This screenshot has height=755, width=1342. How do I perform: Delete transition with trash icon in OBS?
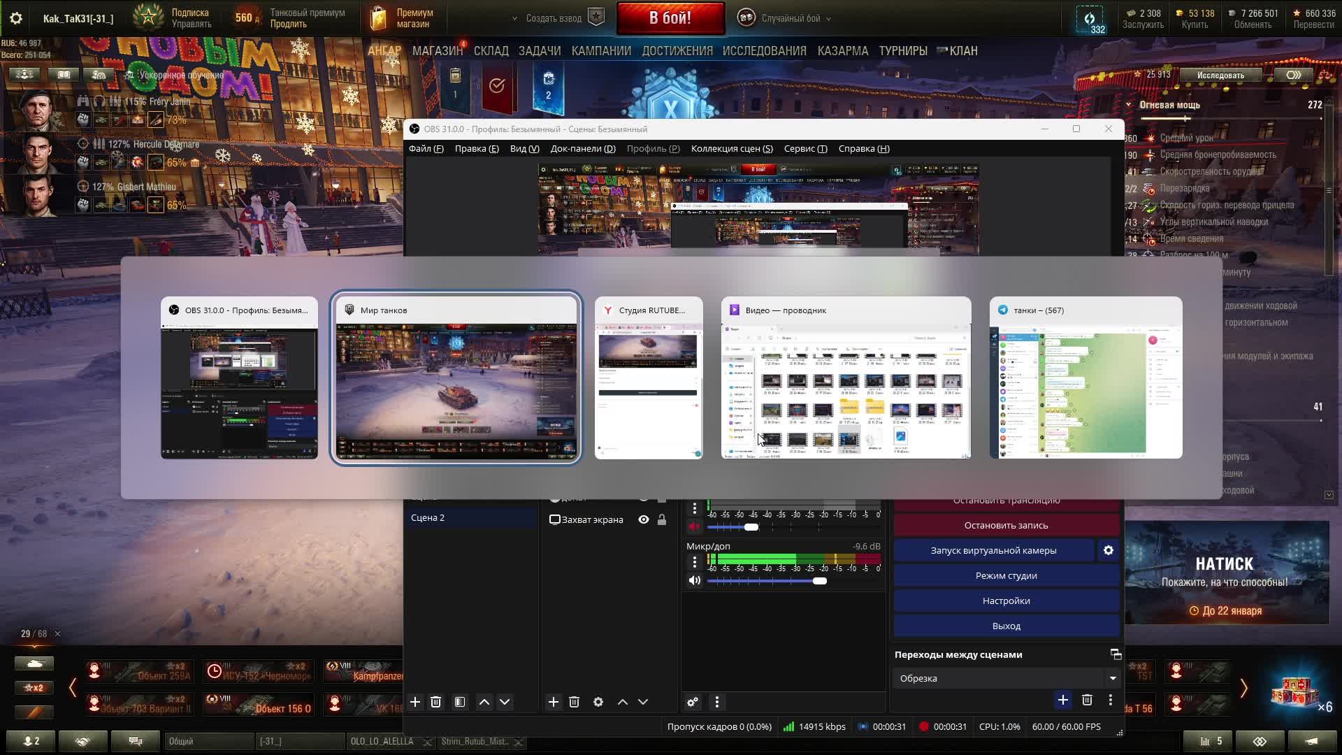1087,700
